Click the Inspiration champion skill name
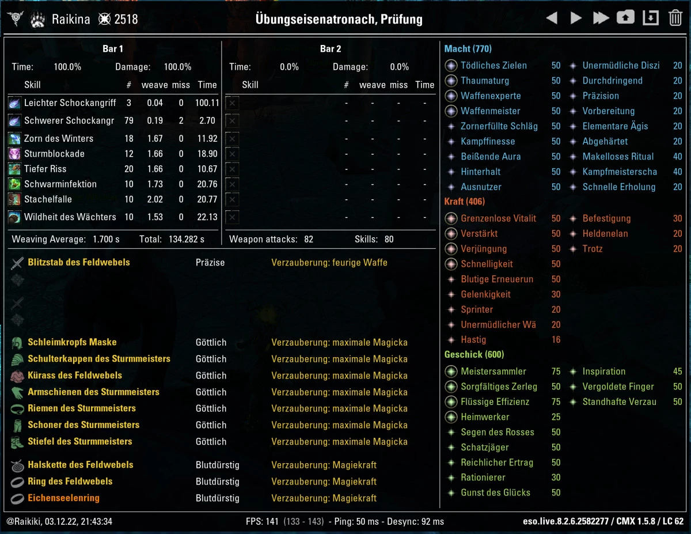The height and width of the screenshot is (534, 691). pyautogui.click(x=603, y=372)
